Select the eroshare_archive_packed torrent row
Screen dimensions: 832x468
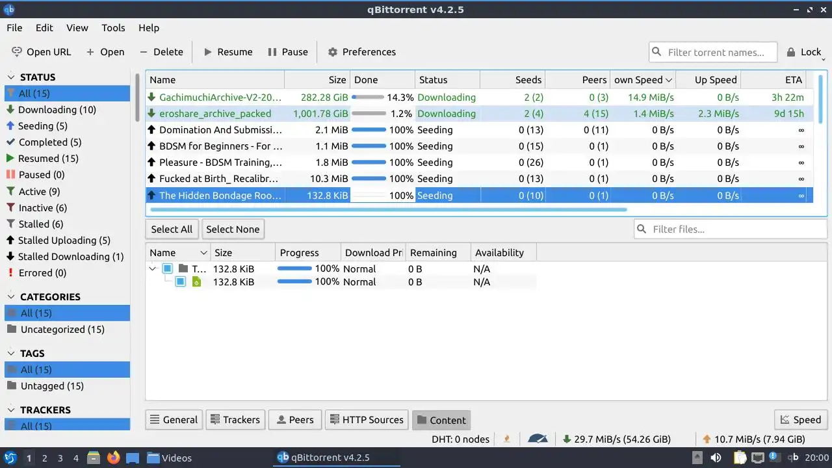point(479,114)
